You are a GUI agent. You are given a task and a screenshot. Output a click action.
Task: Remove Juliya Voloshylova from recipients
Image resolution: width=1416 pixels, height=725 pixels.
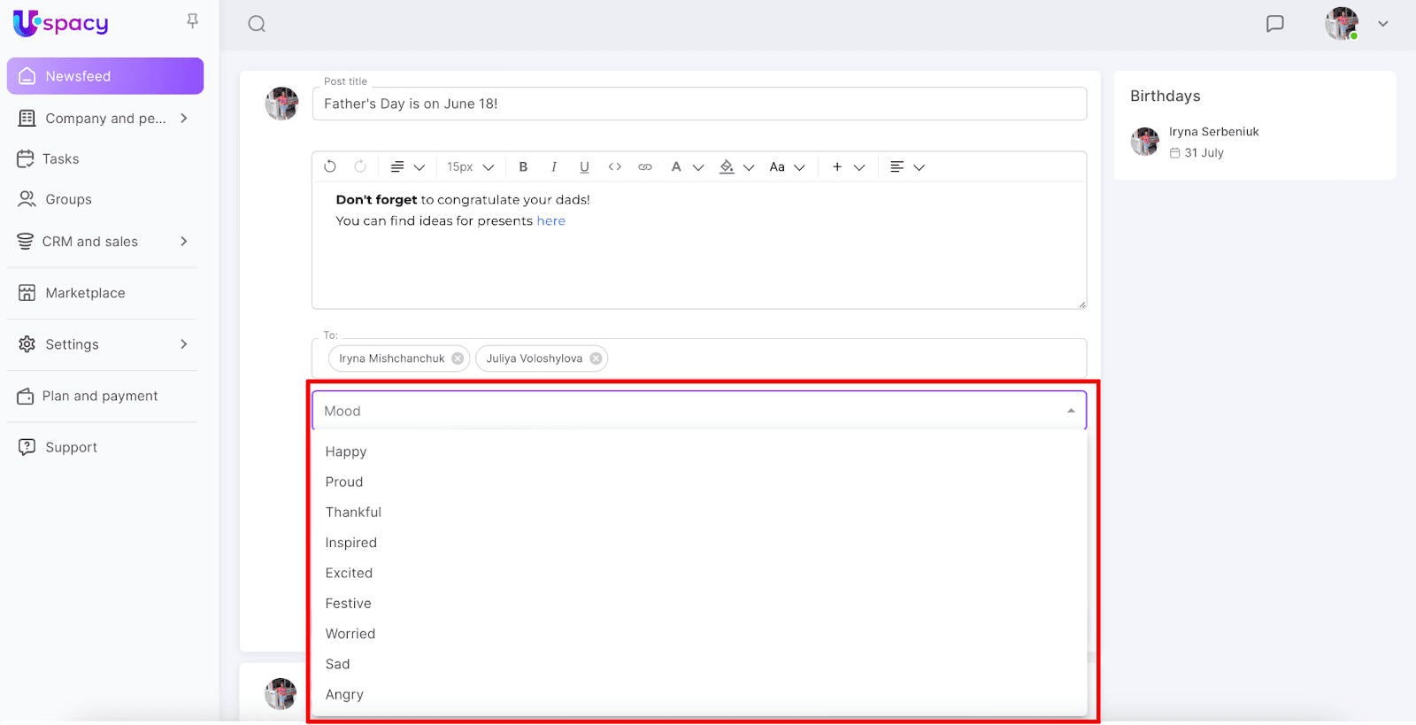click(x=596, y=359)
